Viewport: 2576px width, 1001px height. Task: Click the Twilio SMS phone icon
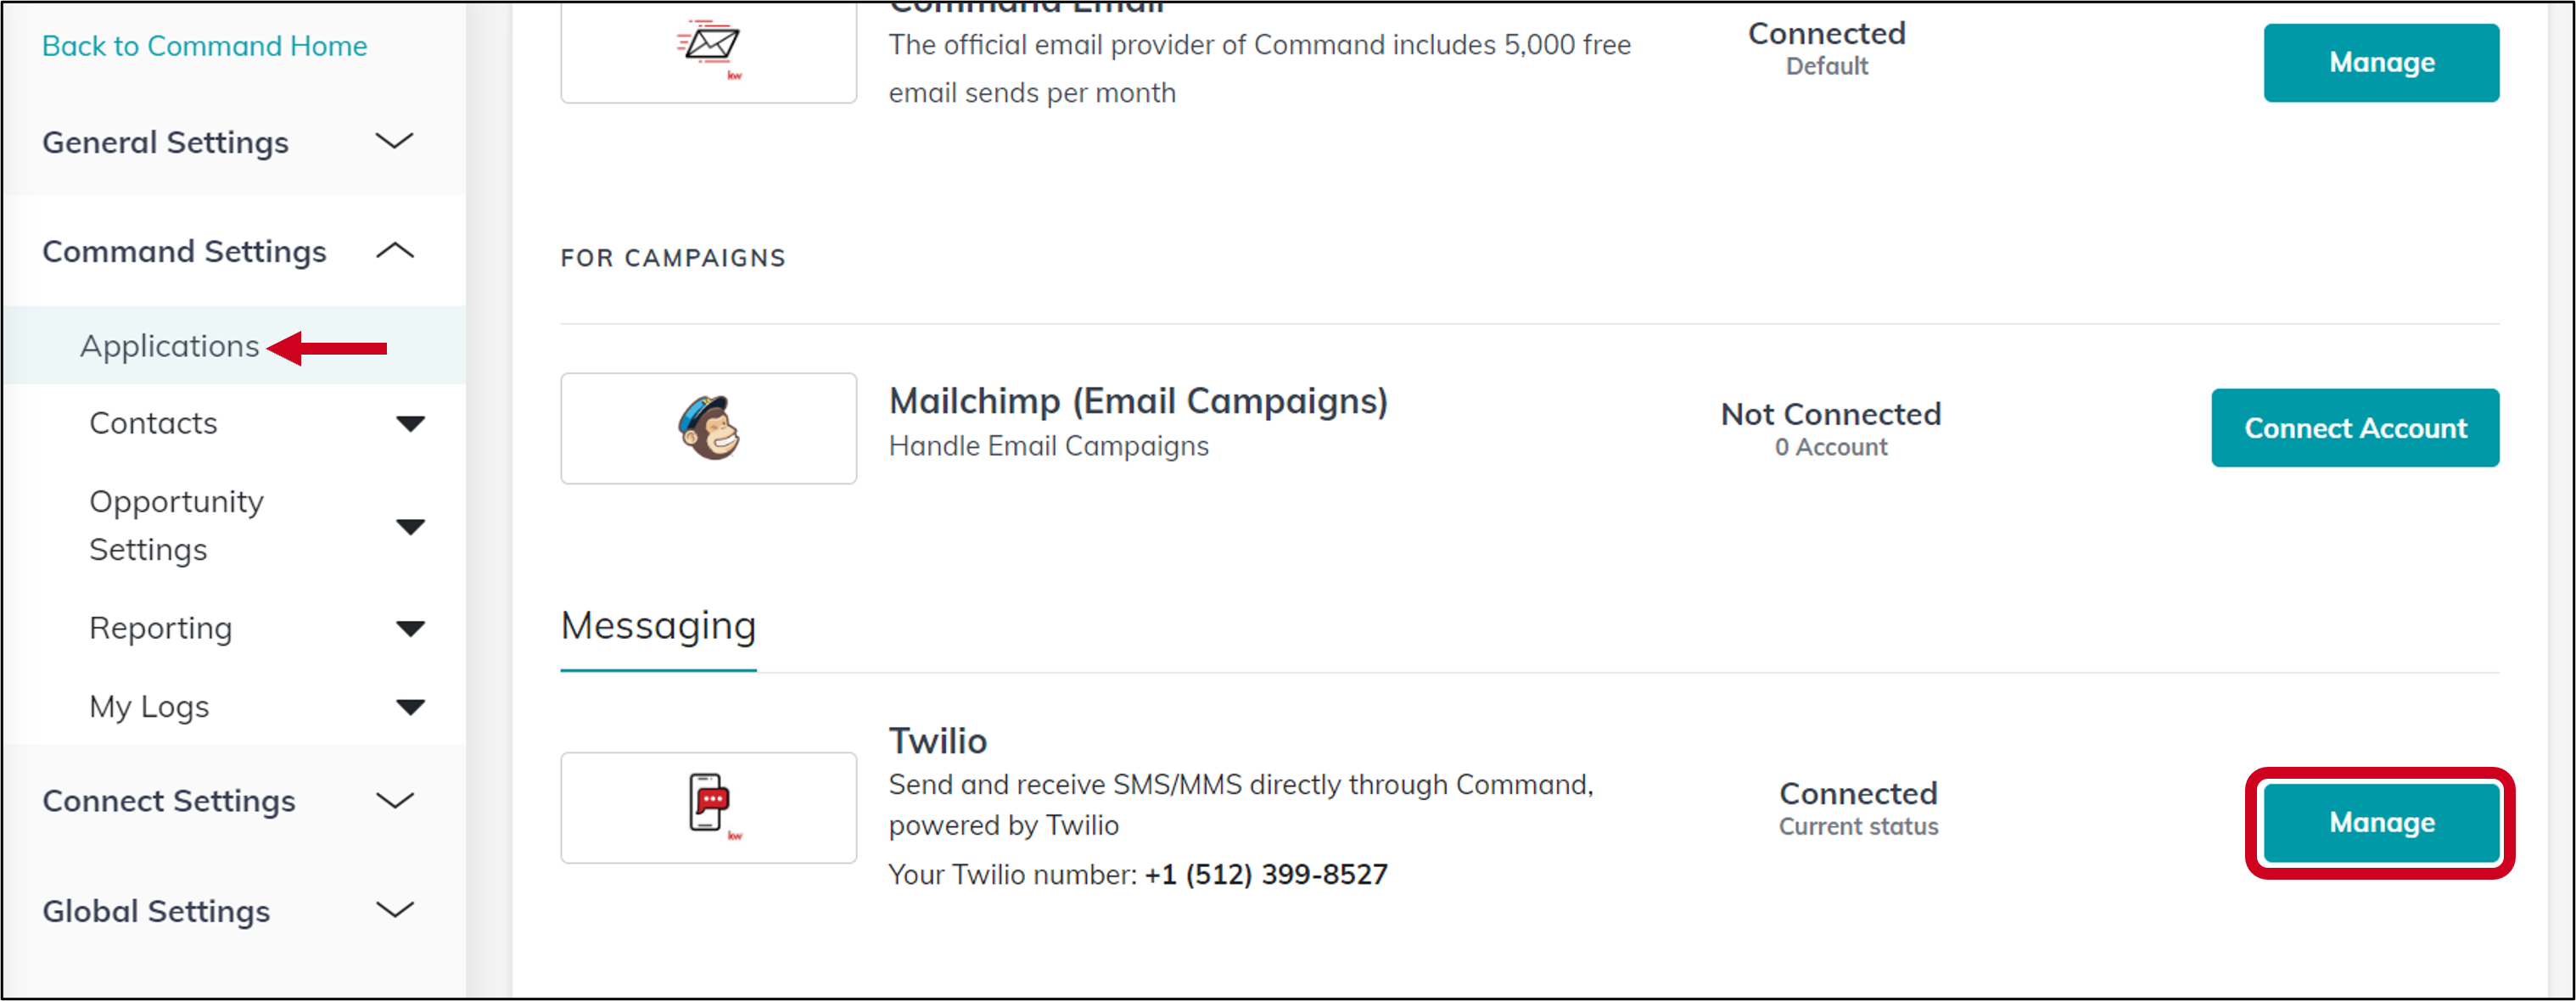point(708,806)
